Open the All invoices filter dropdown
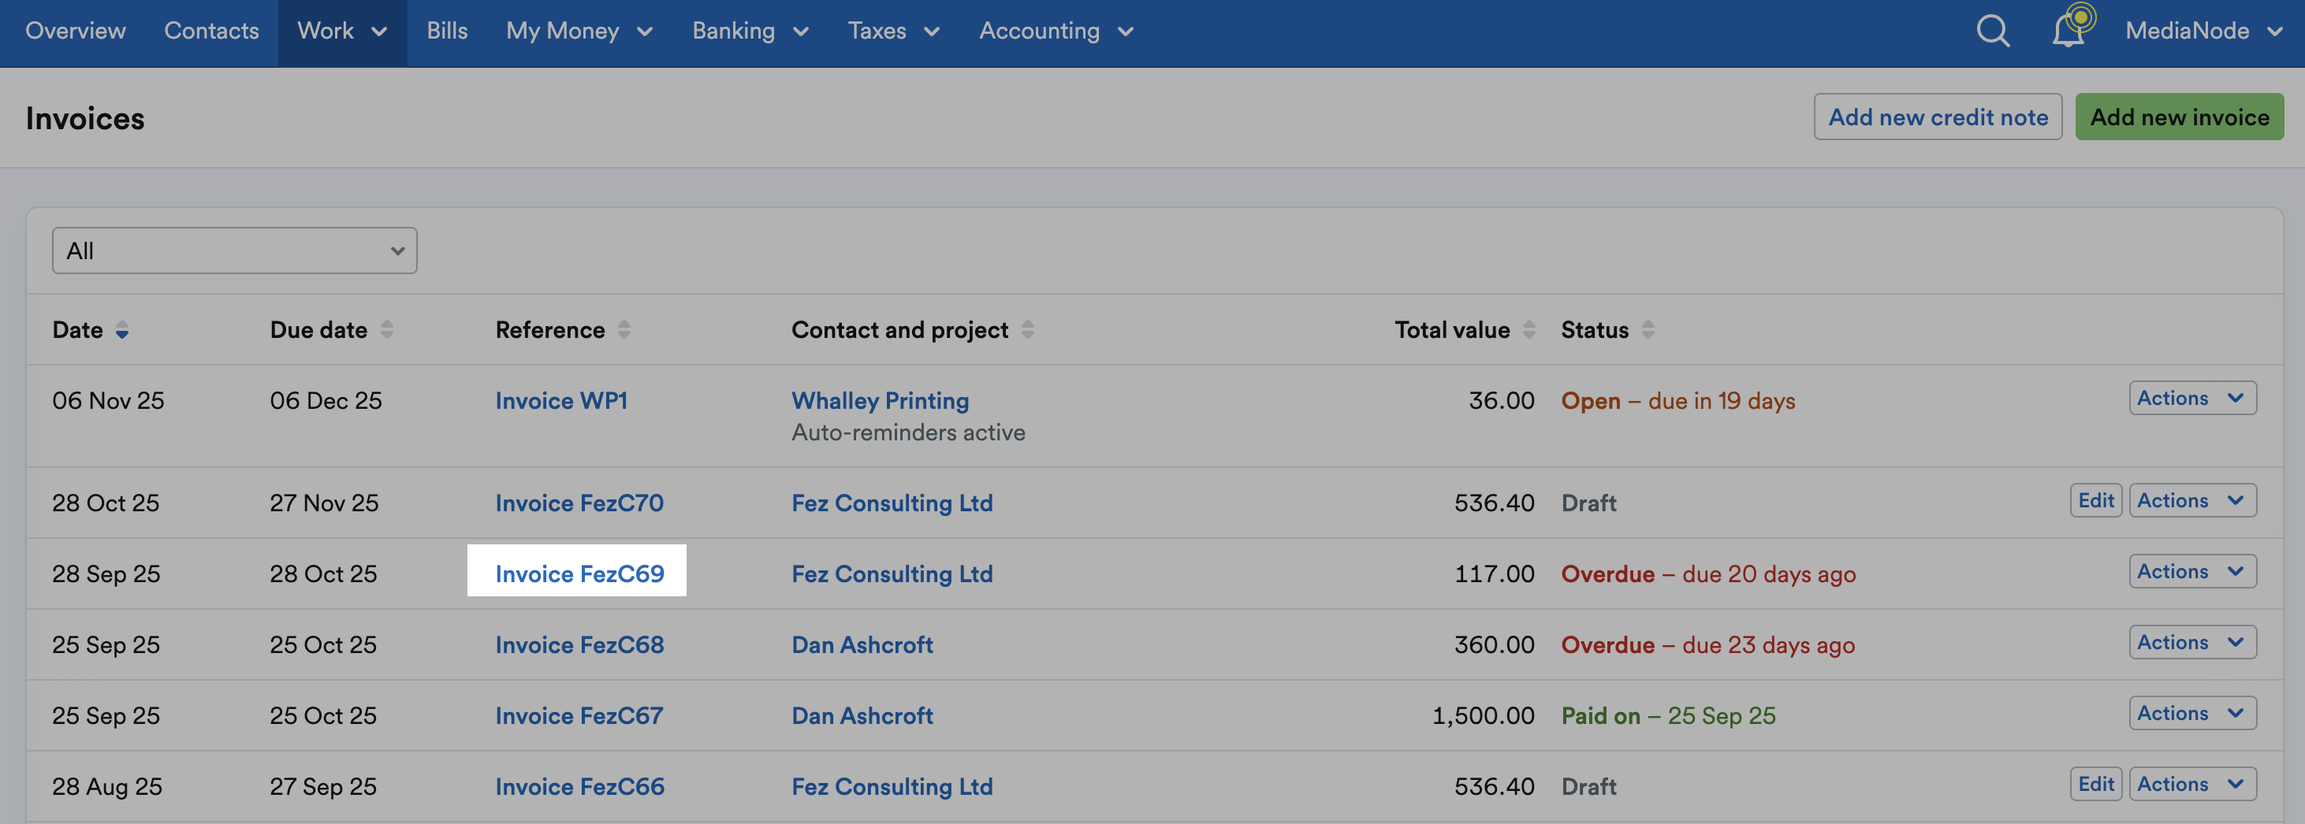The width and height of the screenshot is (2305, 824). (234, 251)
